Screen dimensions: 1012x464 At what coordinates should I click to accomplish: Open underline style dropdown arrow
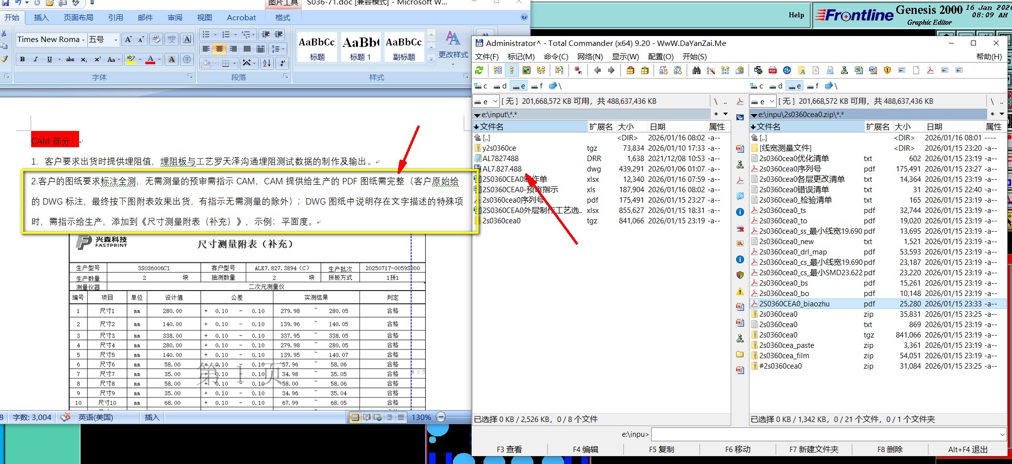pos(59,59)
